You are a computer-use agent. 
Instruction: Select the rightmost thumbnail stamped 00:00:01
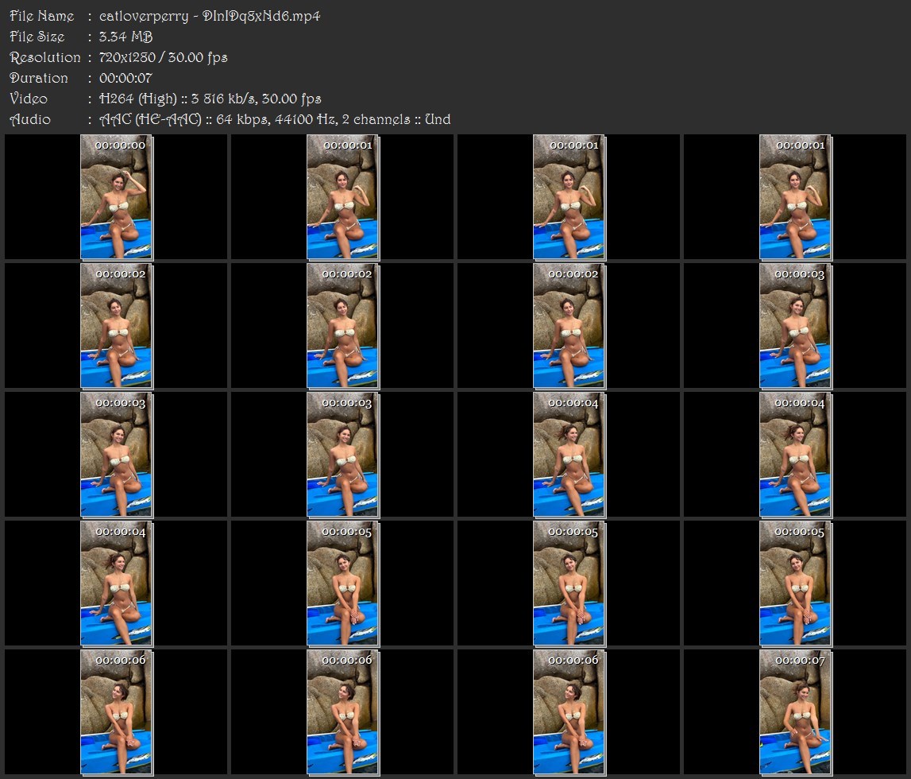(795, 197)
